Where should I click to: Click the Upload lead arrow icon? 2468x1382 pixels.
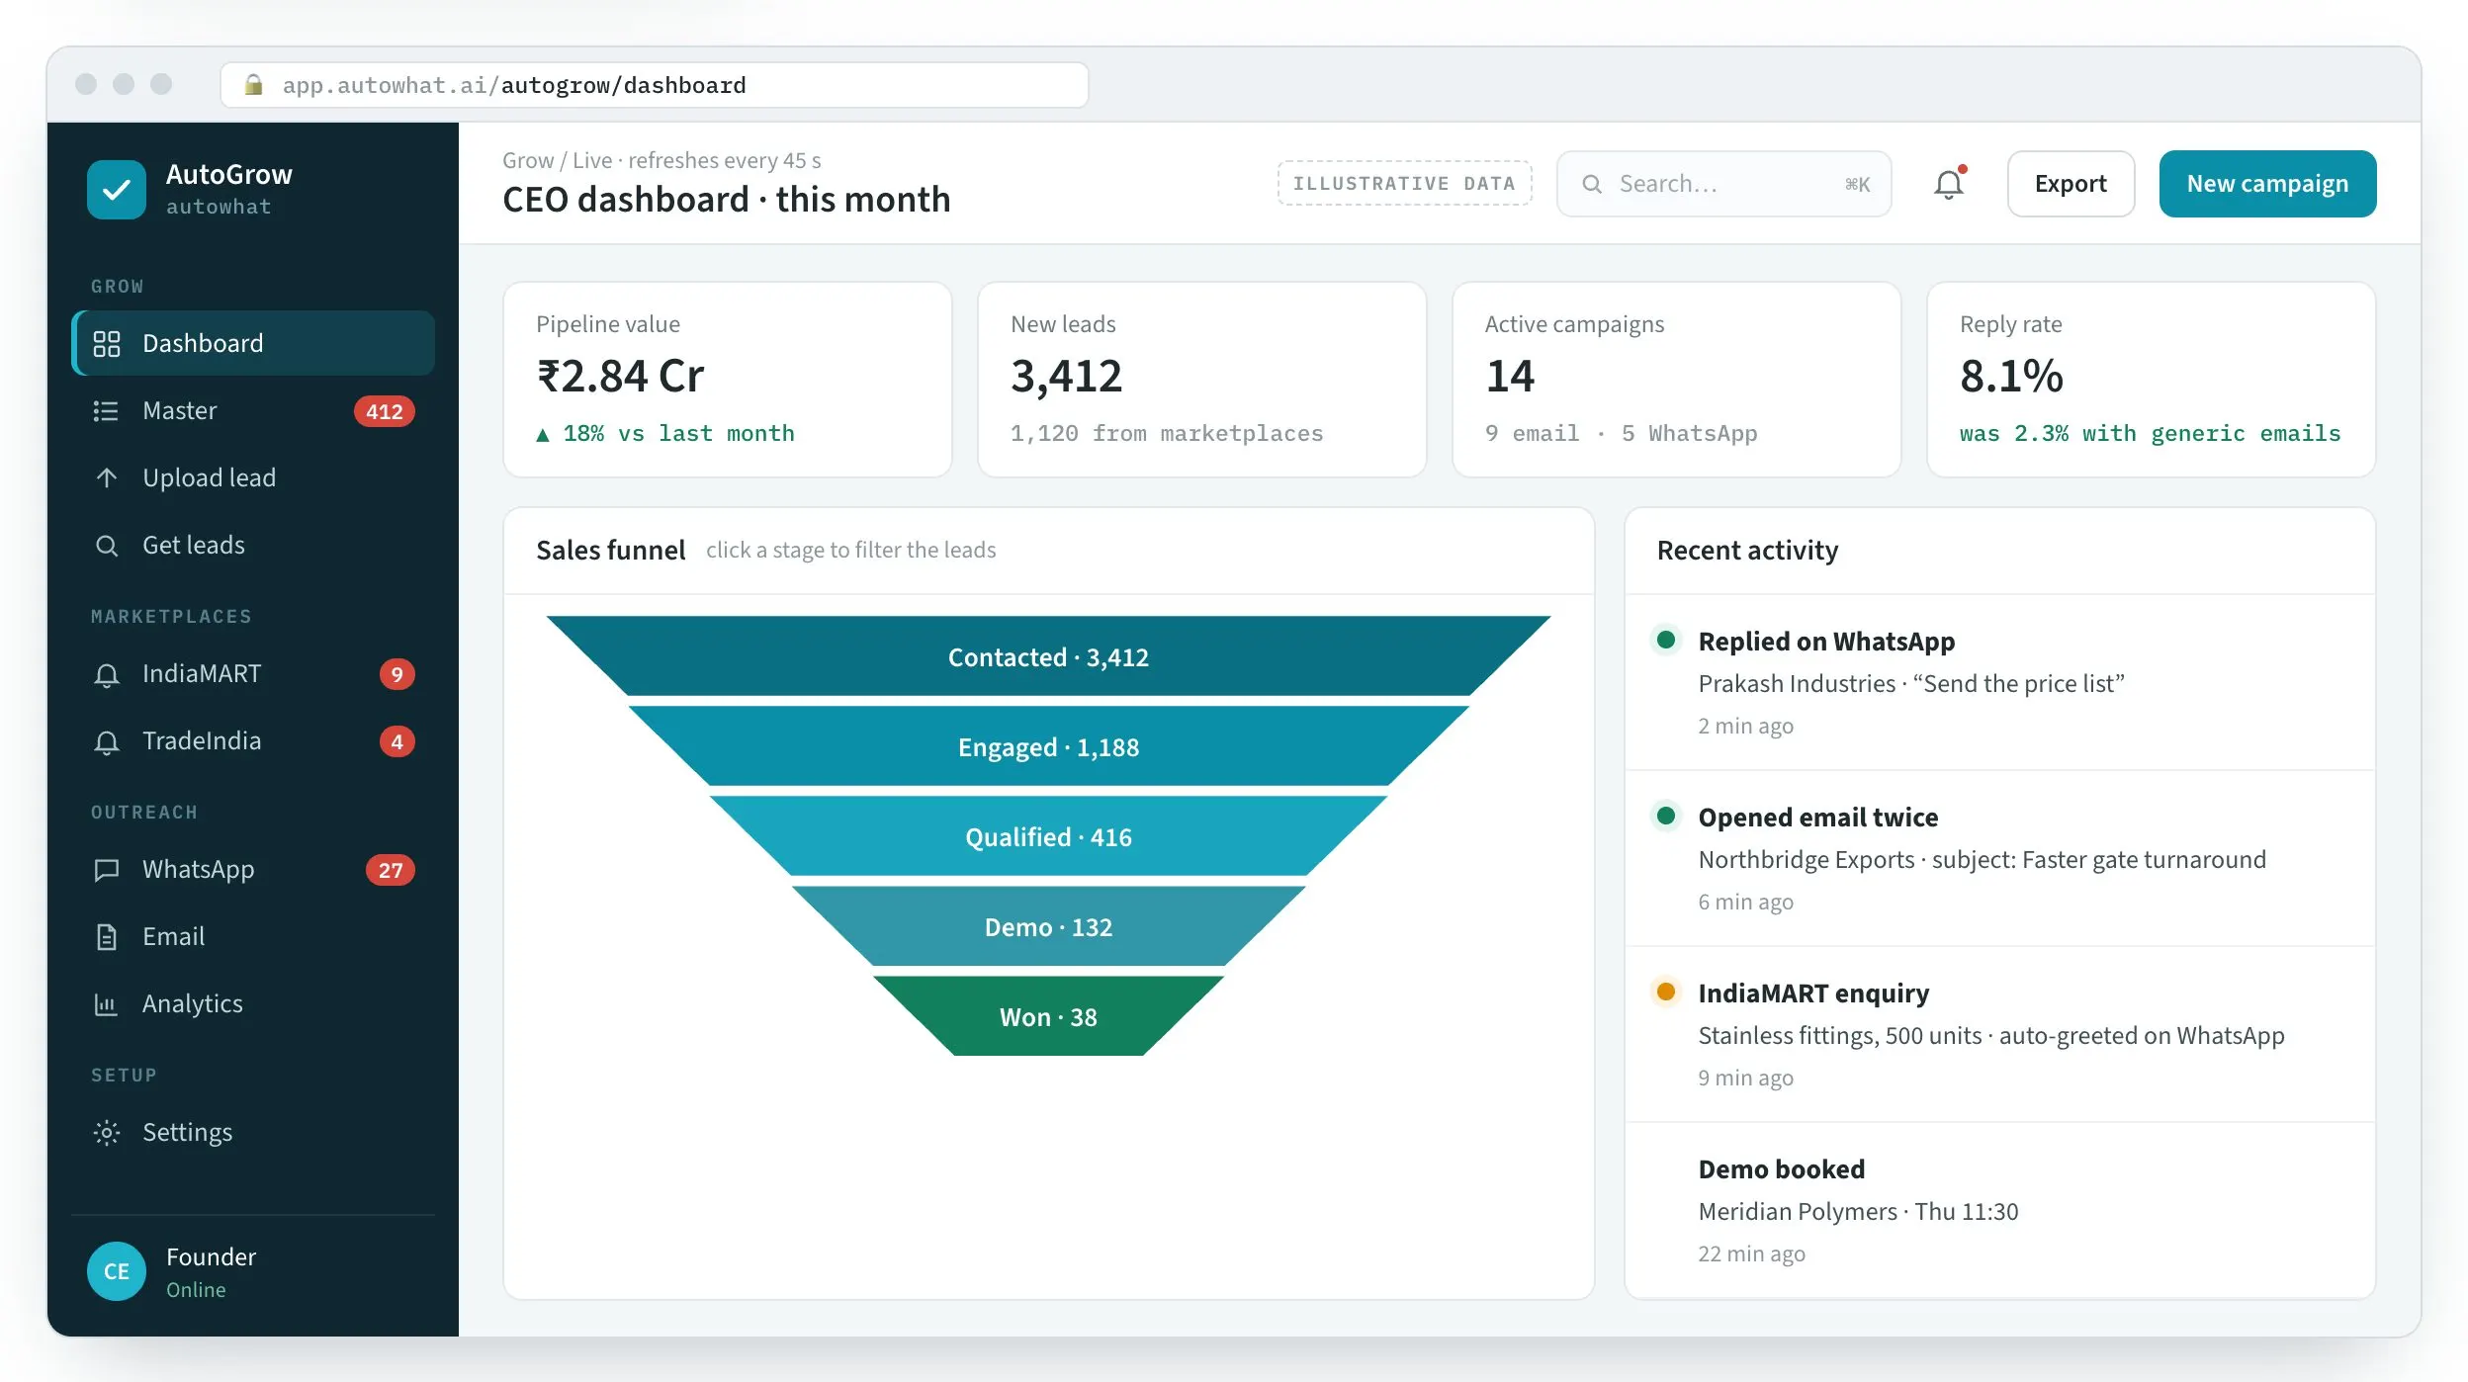point(107,478)
